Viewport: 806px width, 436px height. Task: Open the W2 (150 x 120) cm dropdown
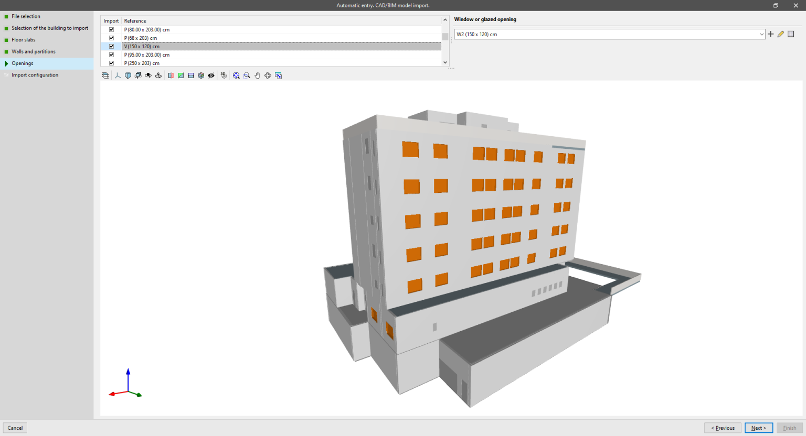762,34
